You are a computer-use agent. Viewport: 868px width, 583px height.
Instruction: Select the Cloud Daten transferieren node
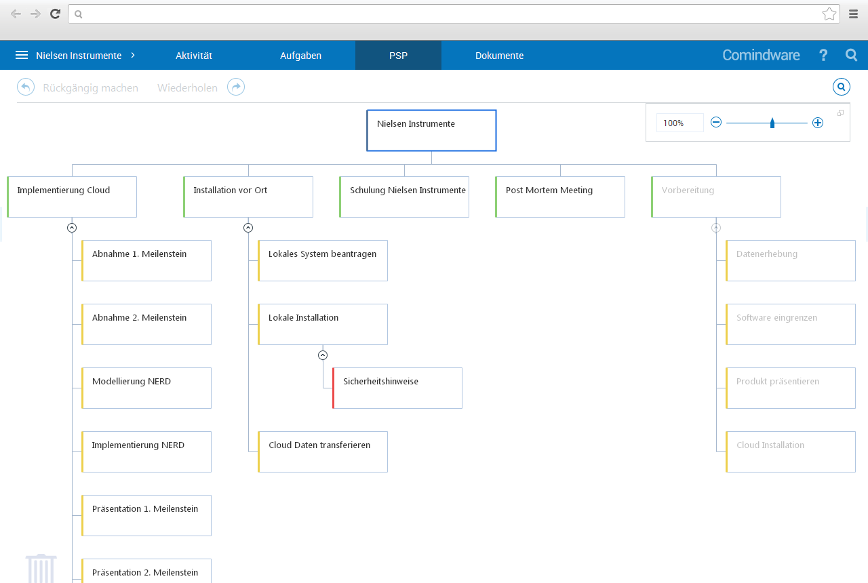tap(323, 451)
